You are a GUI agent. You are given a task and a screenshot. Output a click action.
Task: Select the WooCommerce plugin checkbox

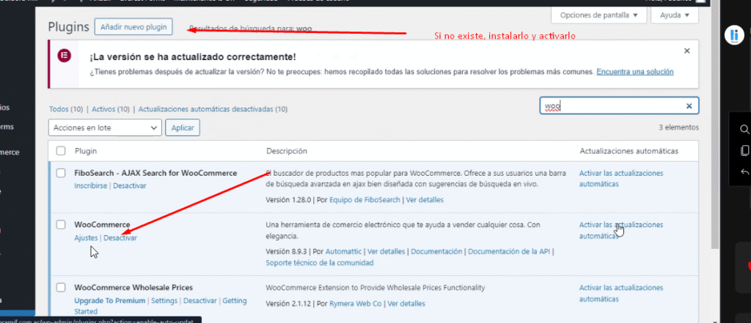61,225
